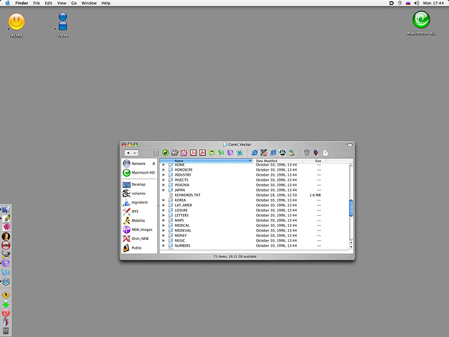Click the green shield icon in the Finder toolbar
The width and height of the screenshot is (449, 337).
pyautogui.click(x=212, y=153)
